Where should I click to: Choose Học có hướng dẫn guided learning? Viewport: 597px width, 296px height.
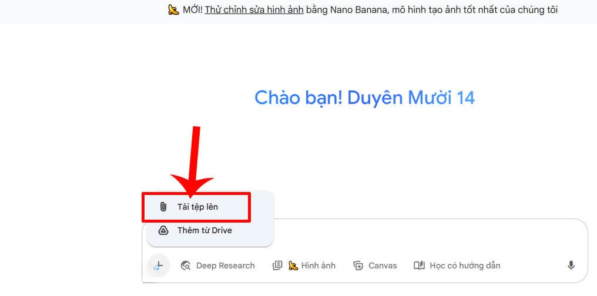(x=457, y=265)
